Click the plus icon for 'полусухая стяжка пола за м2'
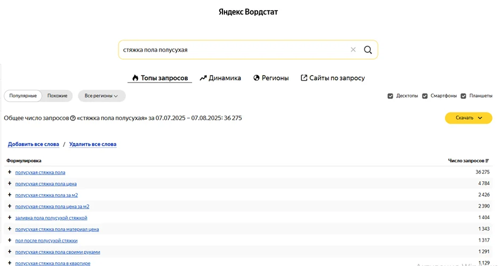The width and height of the screenshot is (502, 266). pos(10,195)
